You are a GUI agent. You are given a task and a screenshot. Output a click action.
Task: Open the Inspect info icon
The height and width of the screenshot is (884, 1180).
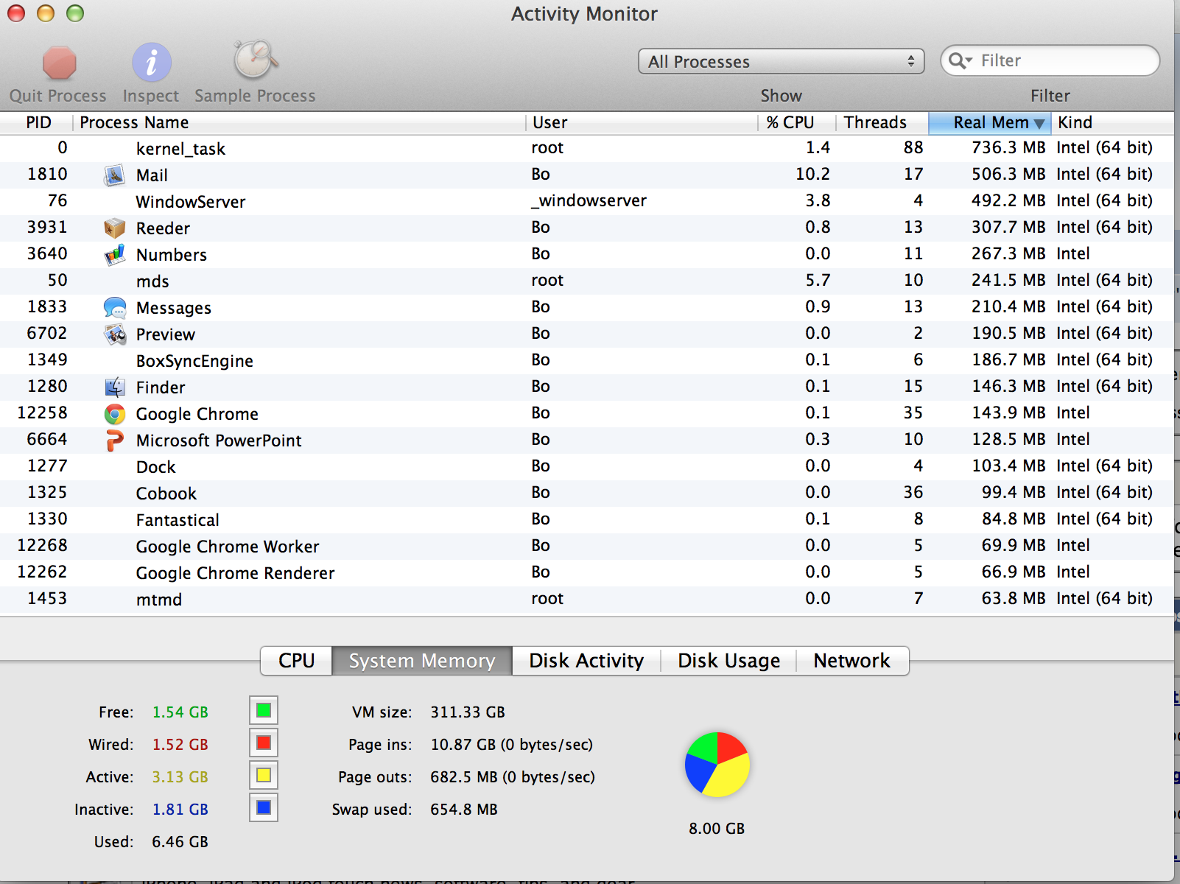(151, 63)
